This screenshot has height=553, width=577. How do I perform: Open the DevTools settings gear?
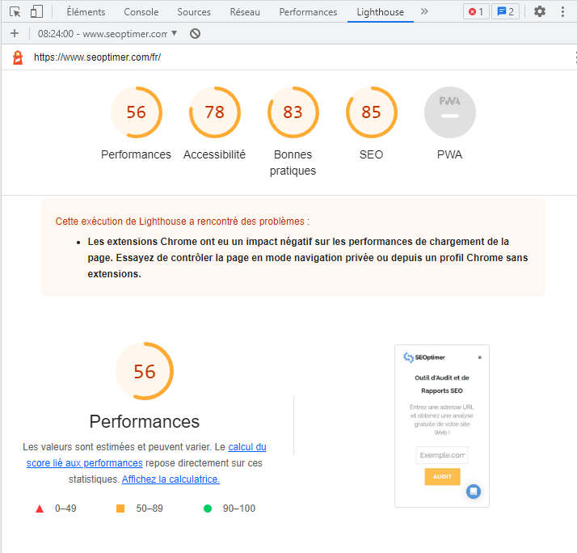tap(540, 12)
